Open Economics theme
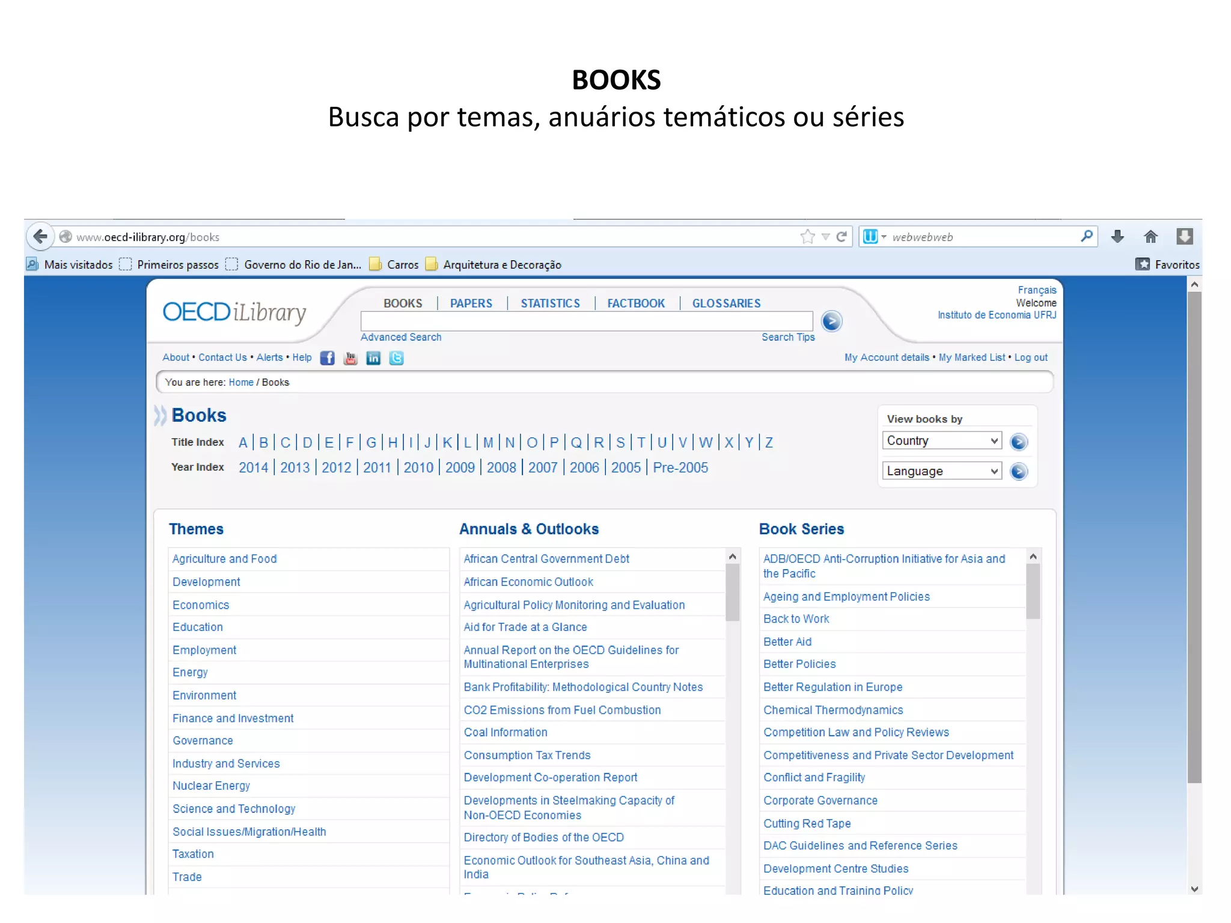This screenshot has height=923, width=1231. tap(201, 605)
